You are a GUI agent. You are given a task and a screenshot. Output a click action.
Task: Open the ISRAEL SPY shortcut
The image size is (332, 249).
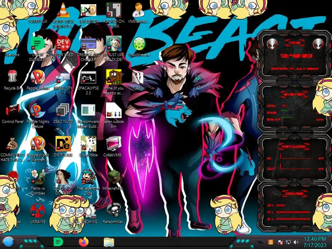coord(63,78)
